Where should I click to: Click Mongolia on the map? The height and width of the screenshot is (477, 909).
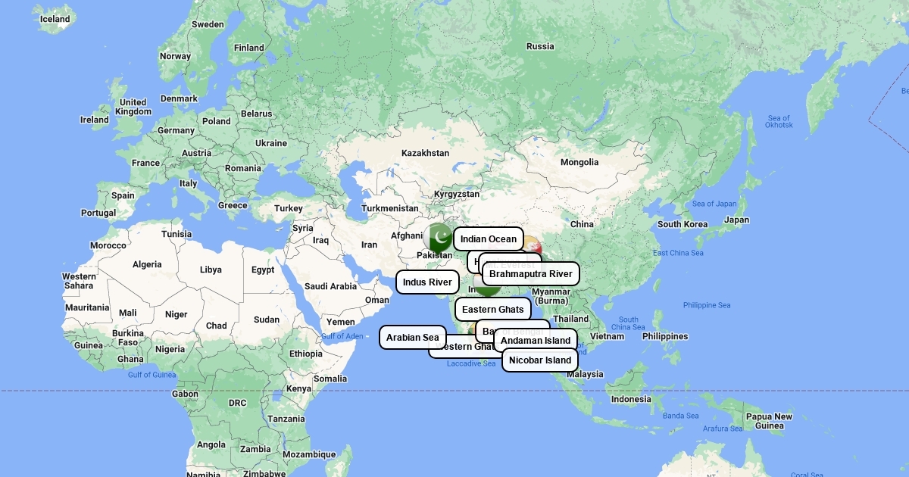[579, 162]
